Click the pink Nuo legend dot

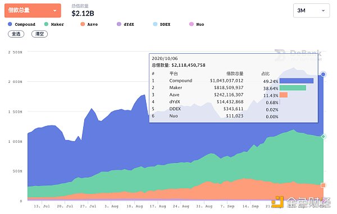(x=192, y=24)
